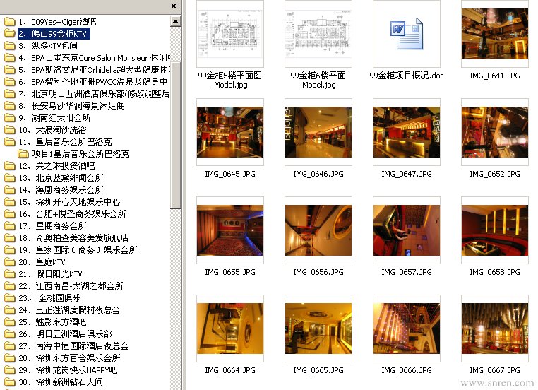Image resolution: width=538 pixels, height=390 pixels.
Task: Select folder 6、SPA智利圣地亚哥PWCC温泉
Action: click(x=95, y=82)
